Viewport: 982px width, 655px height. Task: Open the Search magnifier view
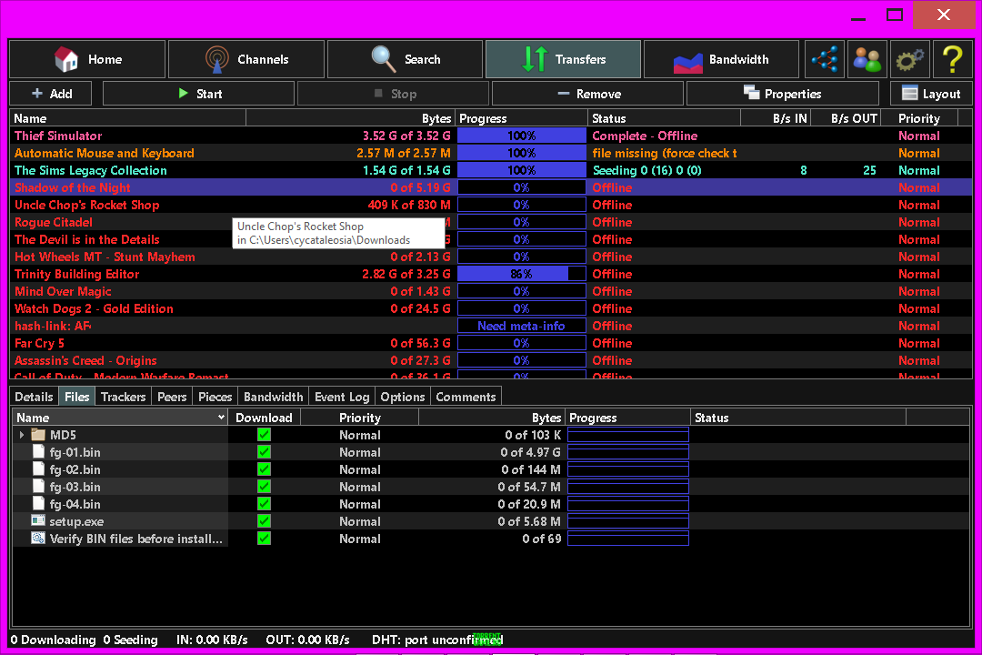coord(405,59)
